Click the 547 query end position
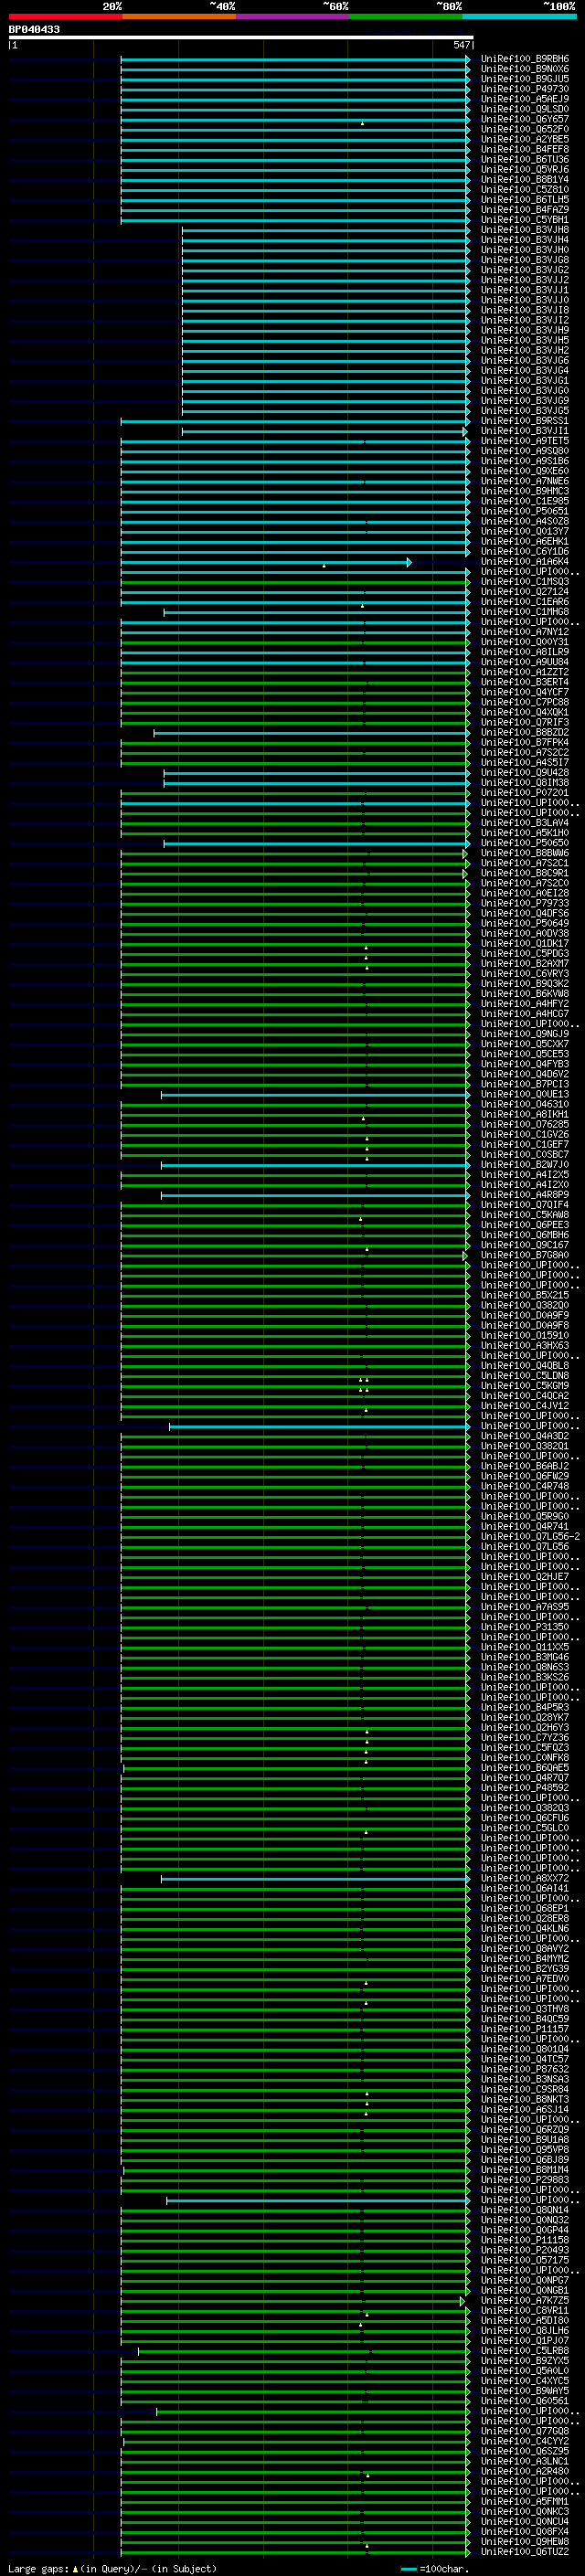 [461, 45]
